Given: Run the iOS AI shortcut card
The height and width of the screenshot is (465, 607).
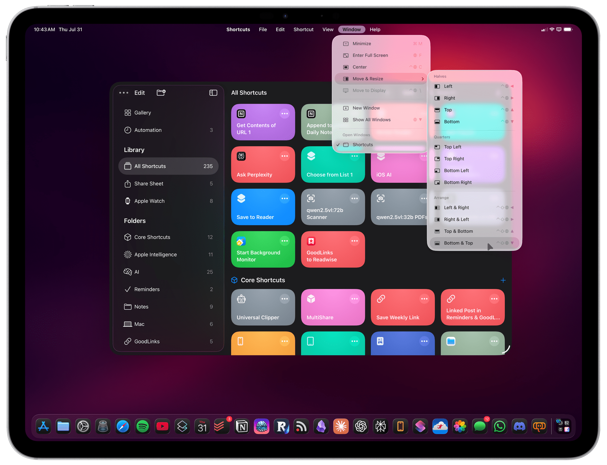Looking at the screenshot, I should click(x=399, y=168).
